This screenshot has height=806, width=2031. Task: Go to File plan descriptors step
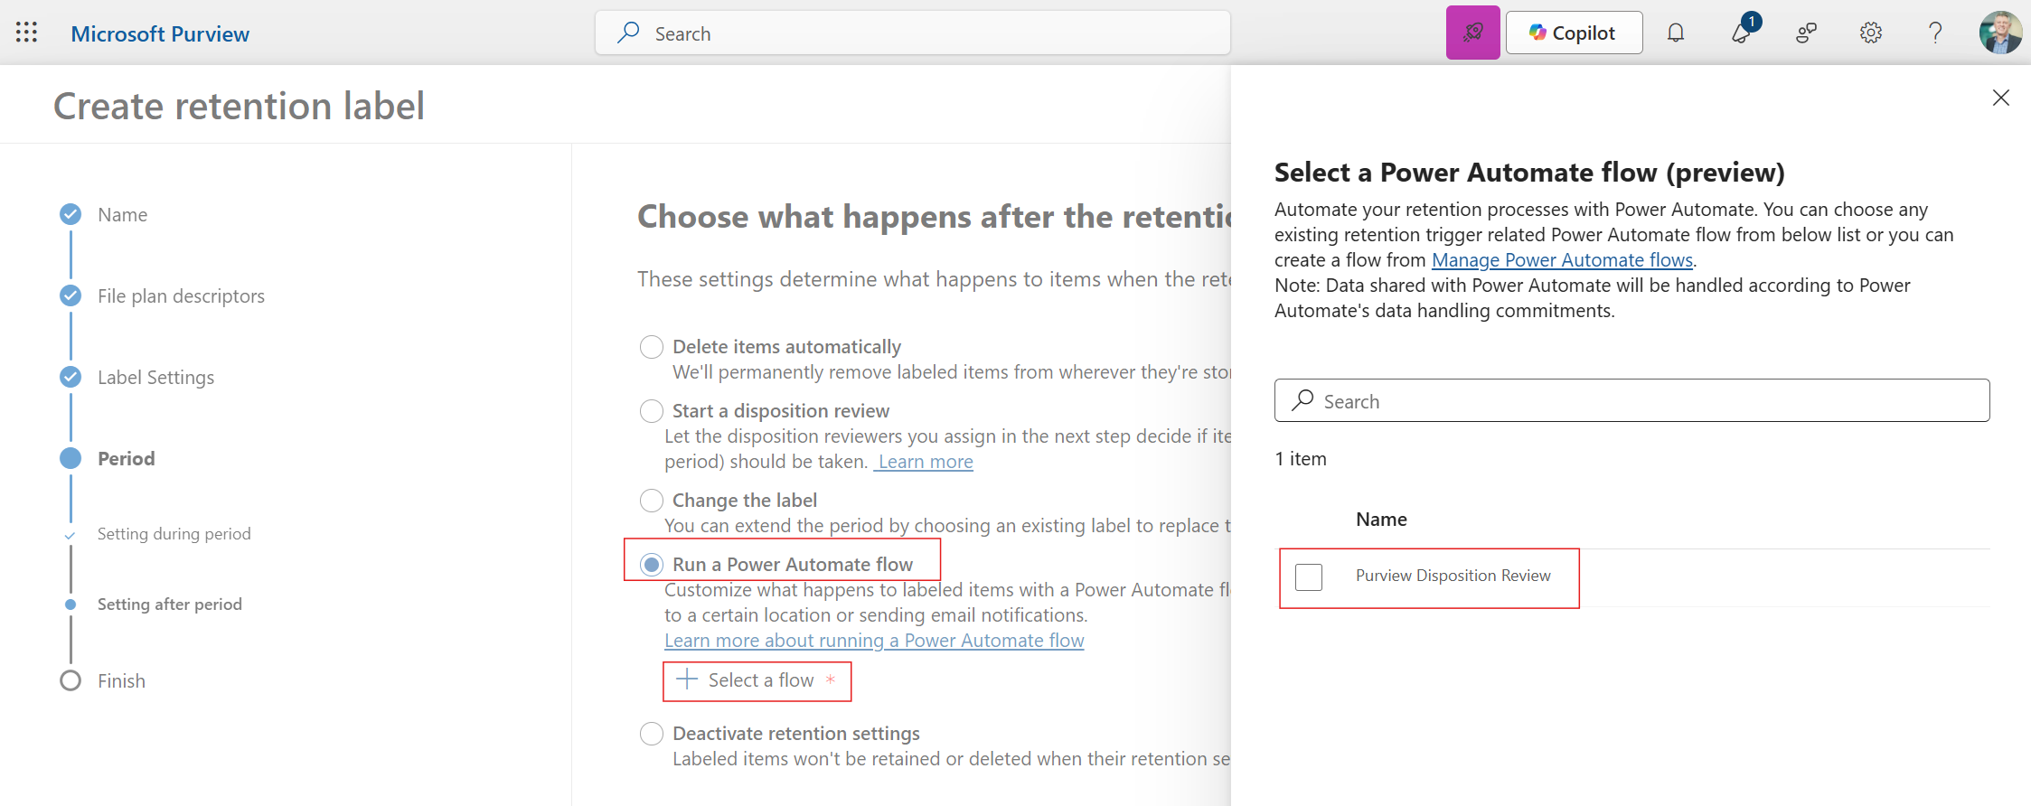pos(181,296)
